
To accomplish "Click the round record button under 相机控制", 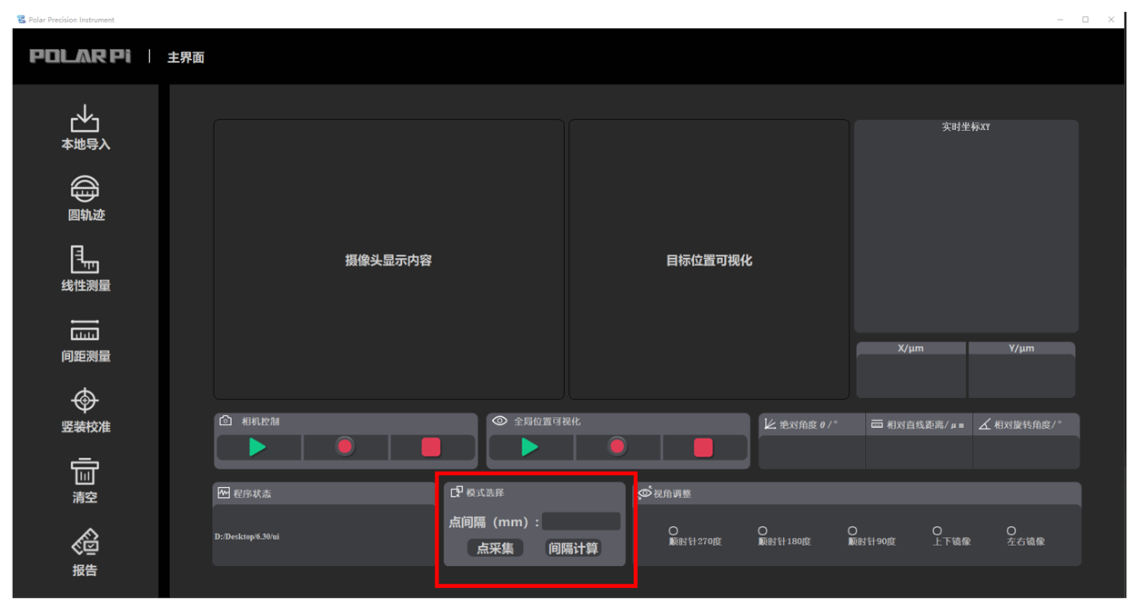I will click(x=345, y=447).
